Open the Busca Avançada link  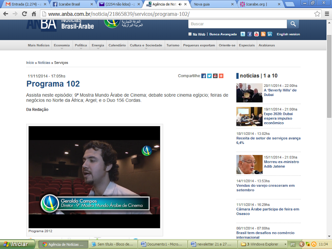223,34
